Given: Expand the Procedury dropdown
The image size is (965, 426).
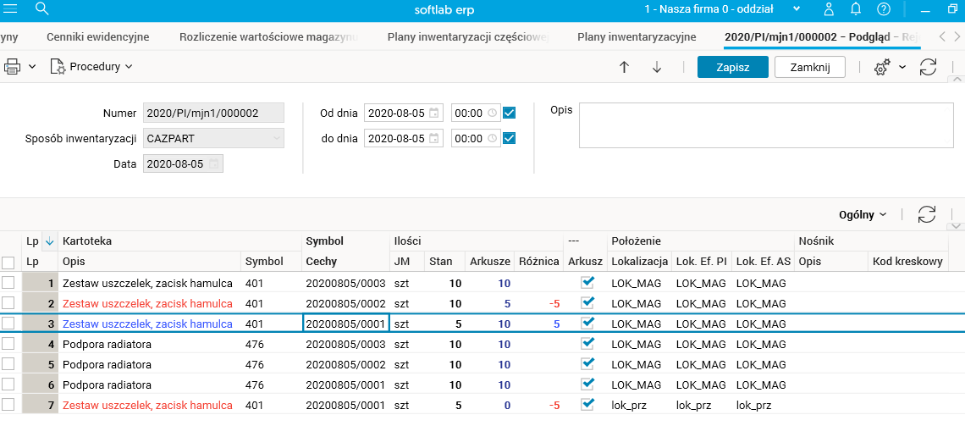Looking at the screenshot, I should tap(91, 66).
